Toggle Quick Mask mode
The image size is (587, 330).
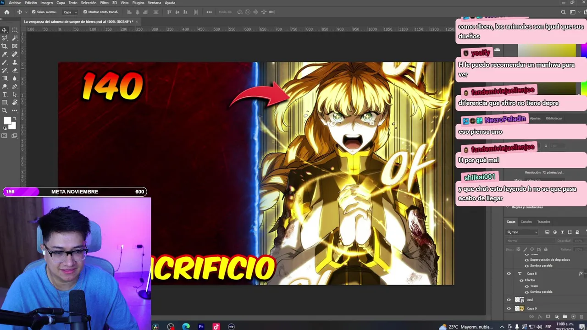point(5,136)
